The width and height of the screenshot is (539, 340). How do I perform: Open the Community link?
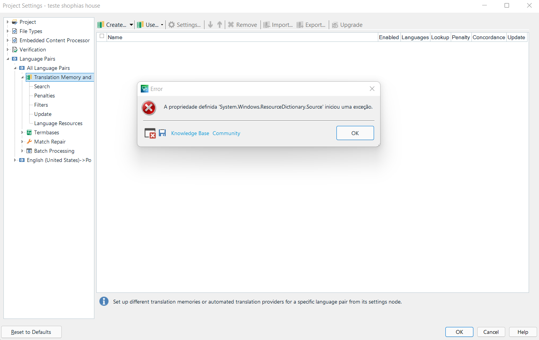pos(226,133)
